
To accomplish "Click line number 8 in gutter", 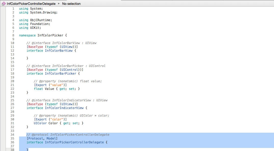I will coord(13,35).
